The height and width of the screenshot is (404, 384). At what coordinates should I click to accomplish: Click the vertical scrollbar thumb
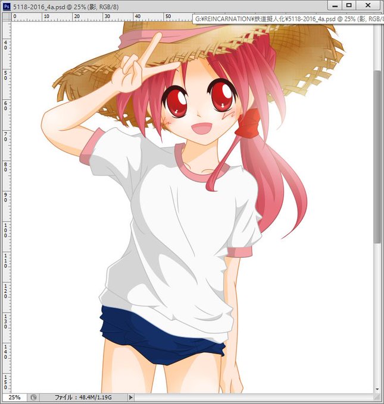pos(377,157)
